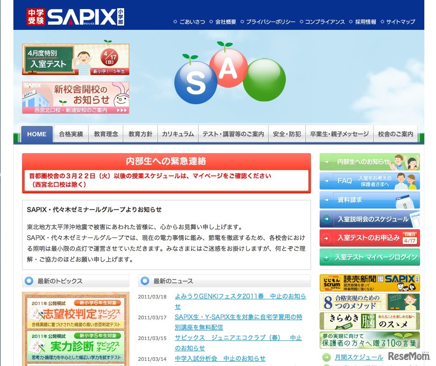Switch to the 合格実績 tab
The height and width of the screenshot is (366, 436).
pos(71,134)
